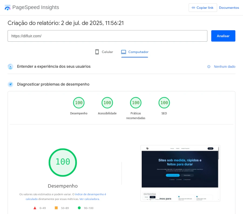Click the info icon beside Nenhum dado
243x214 pixels.
pos(209,67)
